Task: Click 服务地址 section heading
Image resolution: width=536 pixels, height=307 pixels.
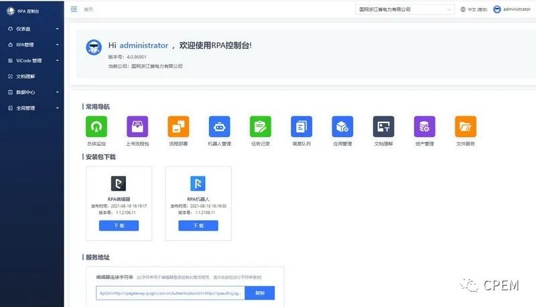Action: pos(97,258)
